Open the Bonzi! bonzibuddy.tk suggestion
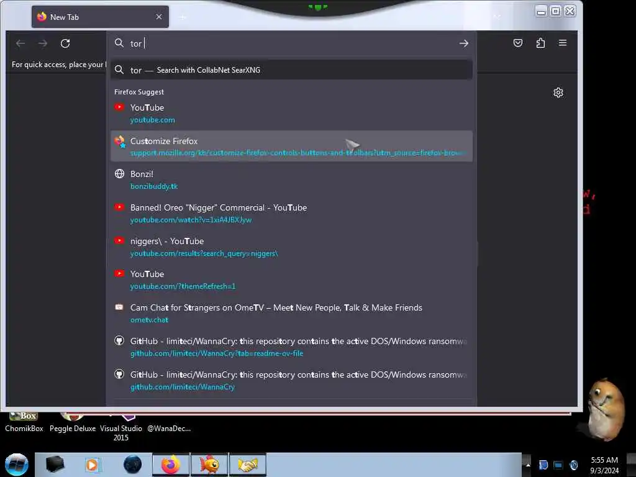This screenshot has height=477, width=636. [291, 179]
